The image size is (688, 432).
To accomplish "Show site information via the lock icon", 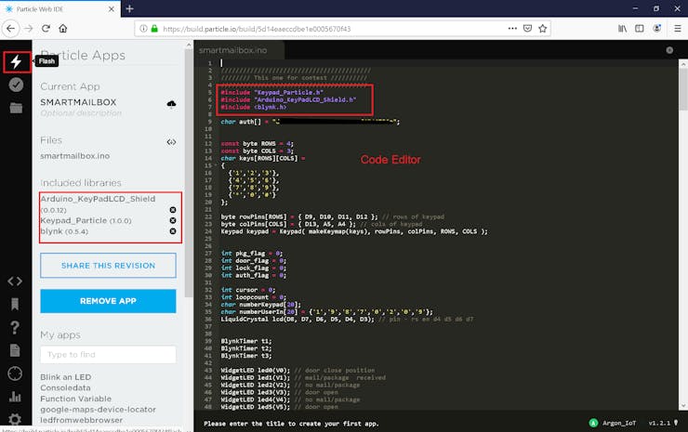I will click(x=154, y=29).
